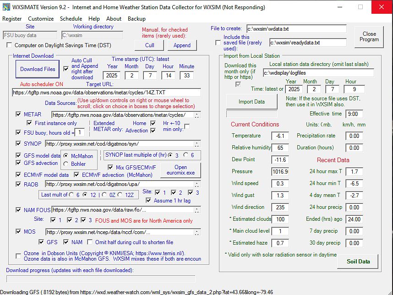Screen dimensions: 393x295
Task: Click FSU buoy hours old field
Action: click(x=80, y=132)
